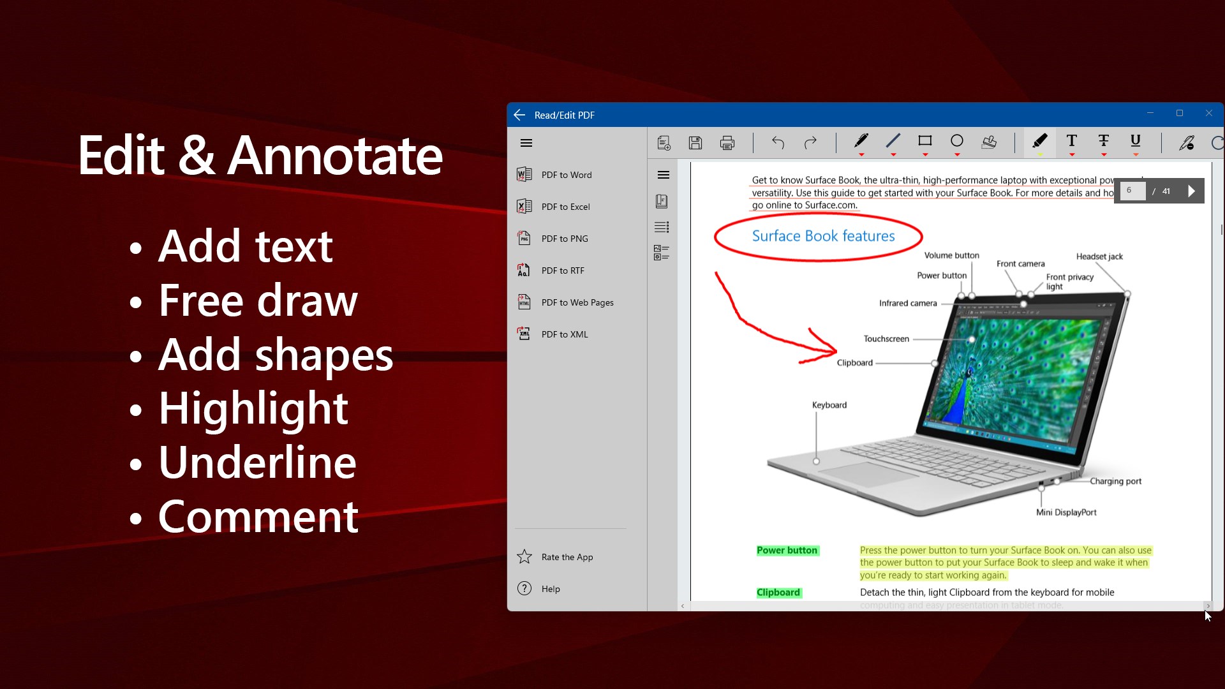Open the Add text tool color arrow

[1072, 155]
